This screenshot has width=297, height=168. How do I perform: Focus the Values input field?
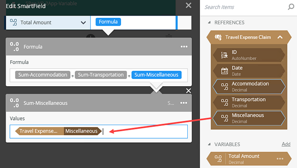[99, 131]
